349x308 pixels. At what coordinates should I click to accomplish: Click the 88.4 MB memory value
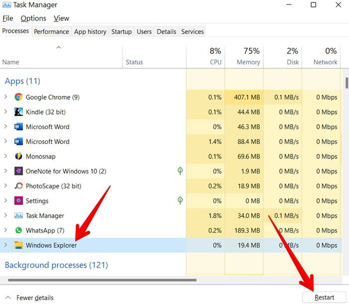coord(249,142)
